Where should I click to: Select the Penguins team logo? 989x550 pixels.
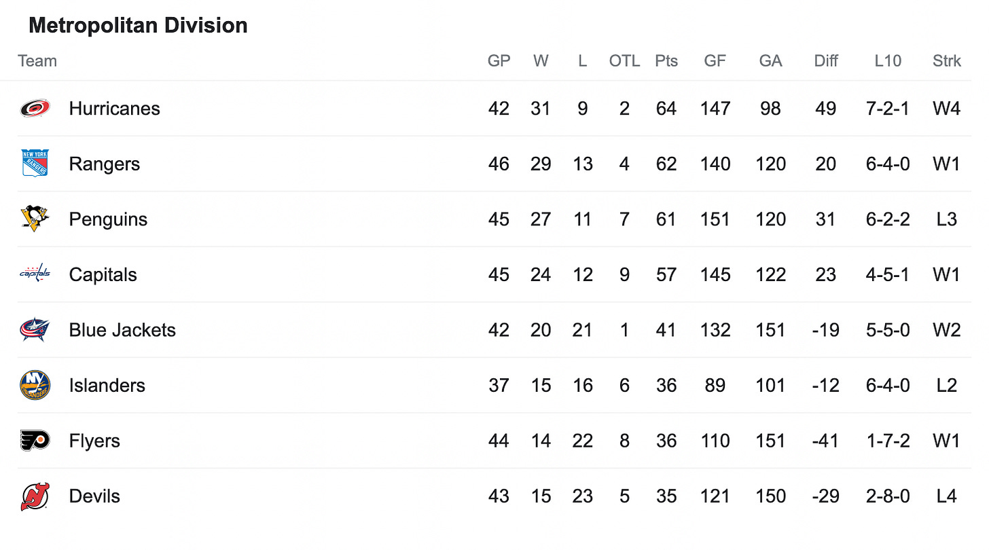click(x=35, y=219)
